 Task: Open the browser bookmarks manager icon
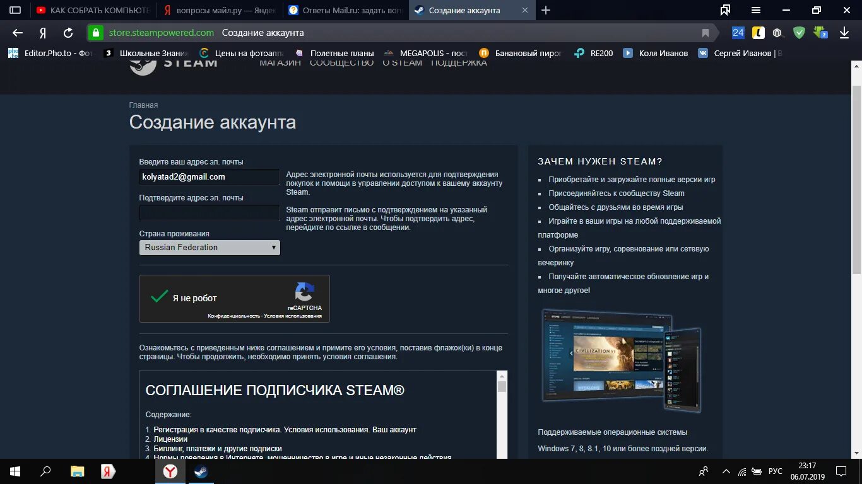[x=725, y=10]
